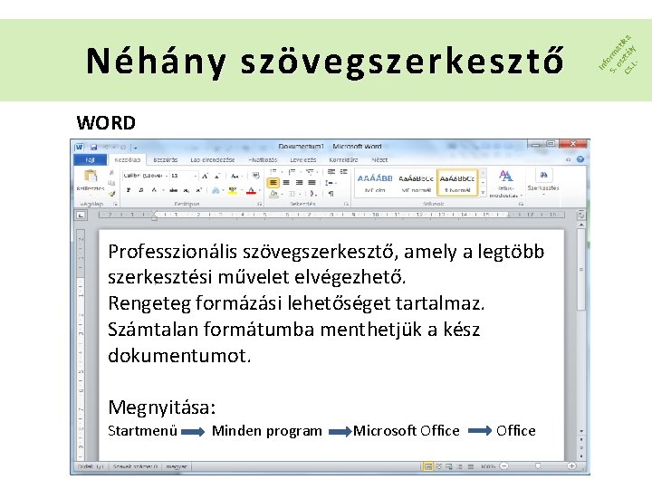Switch to the Nézet tab

click(379, 159)
